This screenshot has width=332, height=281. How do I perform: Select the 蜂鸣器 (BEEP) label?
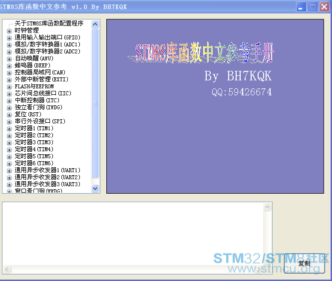(x=32, y=65)
